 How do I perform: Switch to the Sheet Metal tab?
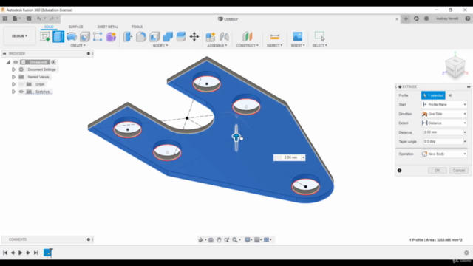[107, 27]
